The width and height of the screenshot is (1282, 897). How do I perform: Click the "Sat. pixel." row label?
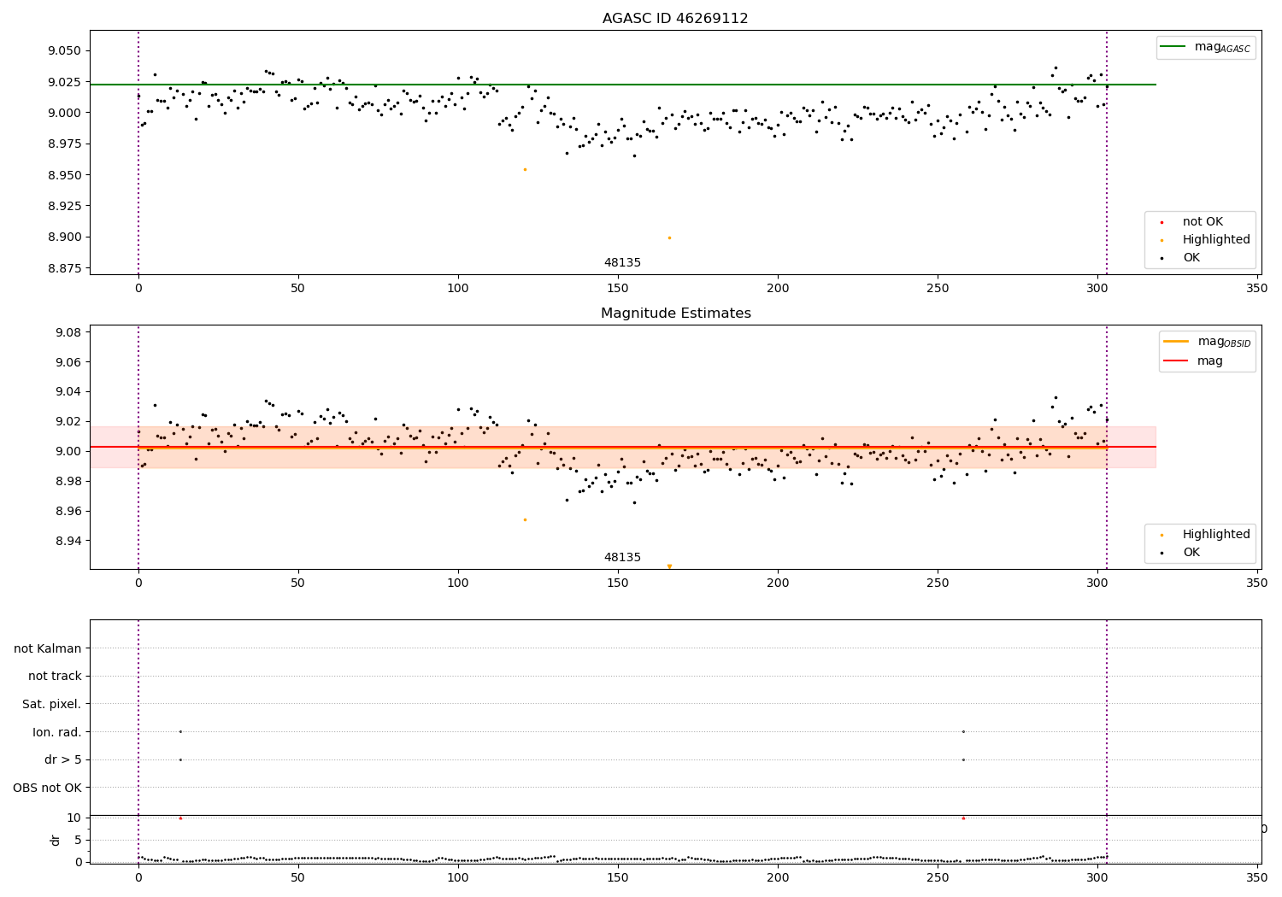coord(52,705)
